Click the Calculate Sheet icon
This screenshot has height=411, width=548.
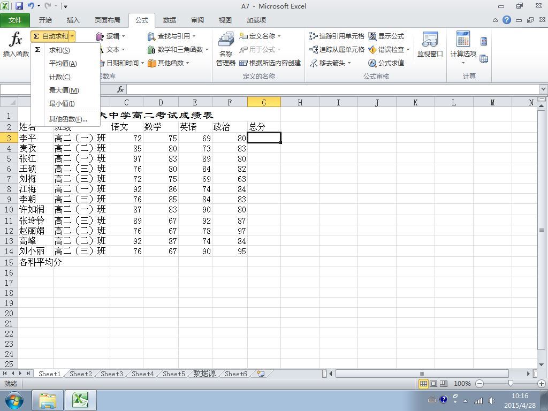pos(484,59)
